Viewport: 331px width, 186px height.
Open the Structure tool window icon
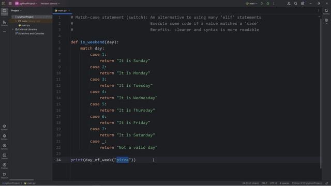5,23
